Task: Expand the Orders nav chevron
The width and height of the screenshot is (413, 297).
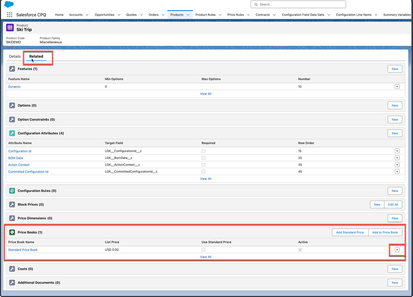Action: click(x=163, y=15)
